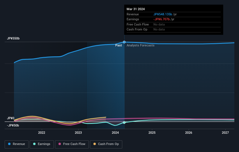Click the Cash From Op row in tooltip

point(174,30)
